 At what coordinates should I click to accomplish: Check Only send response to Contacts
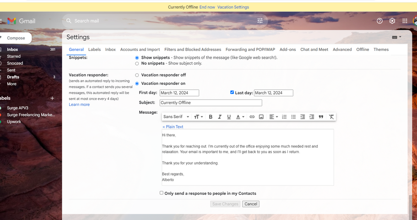click(162, 193)
